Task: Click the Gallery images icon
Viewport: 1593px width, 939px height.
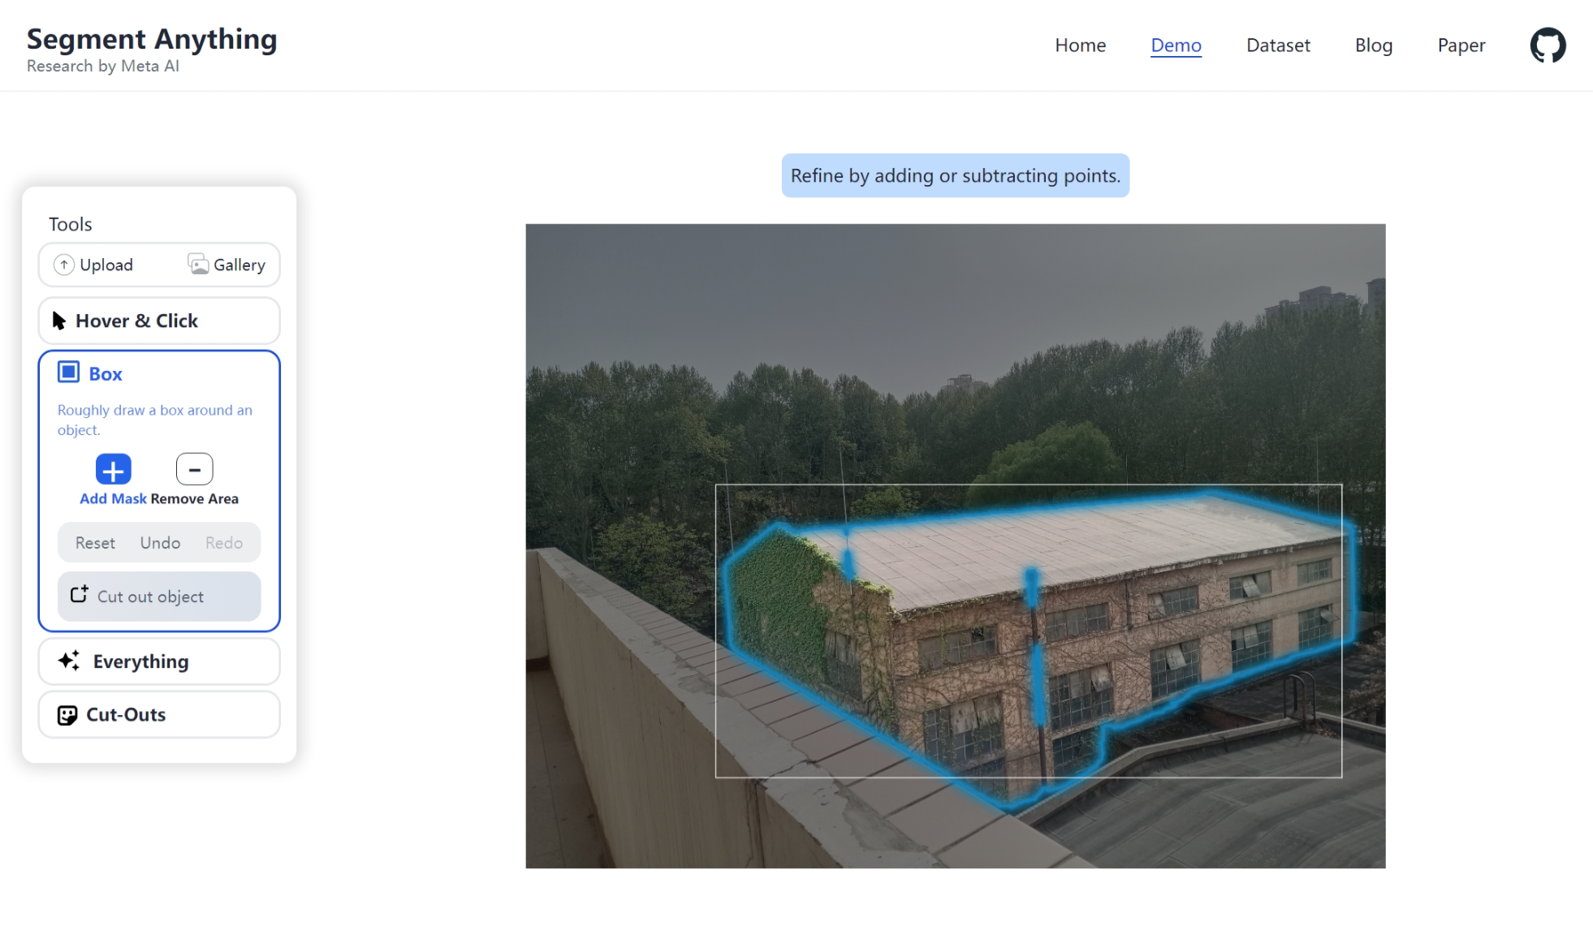Action: click(198, 264)
